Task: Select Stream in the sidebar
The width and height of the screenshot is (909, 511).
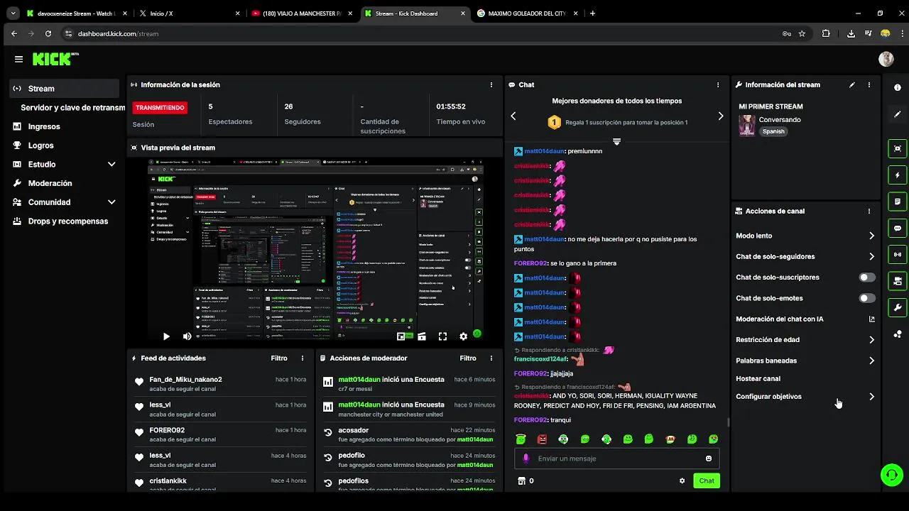Action: pos(65,89)
